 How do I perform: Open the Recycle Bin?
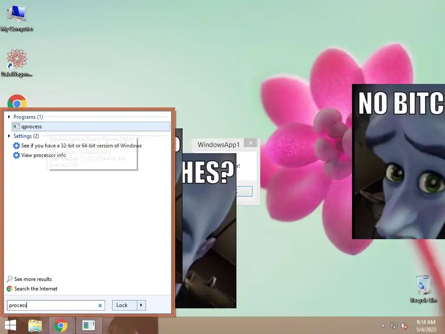(x=423, y=289)
